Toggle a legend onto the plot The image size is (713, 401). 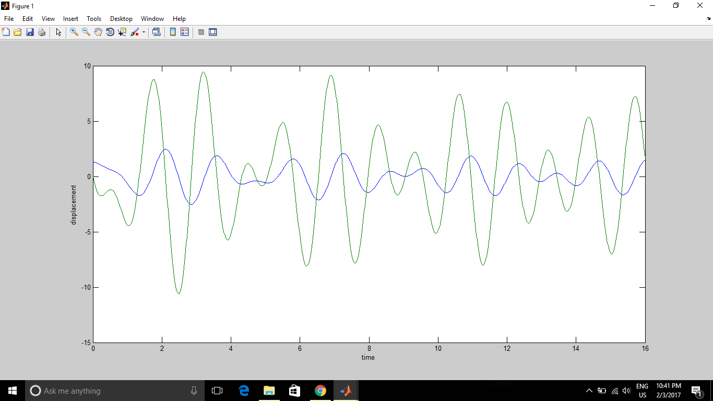pyautogui.click(x=184, y=32)
